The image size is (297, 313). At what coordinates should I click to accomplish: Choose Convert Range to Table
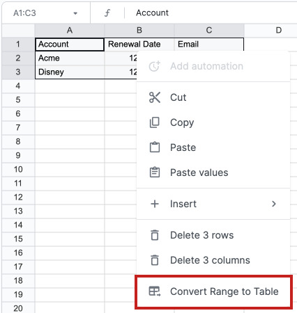[213, 291]
